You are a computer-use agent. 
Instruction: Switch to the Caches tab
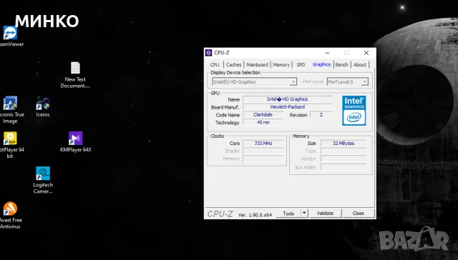point(234,65)
